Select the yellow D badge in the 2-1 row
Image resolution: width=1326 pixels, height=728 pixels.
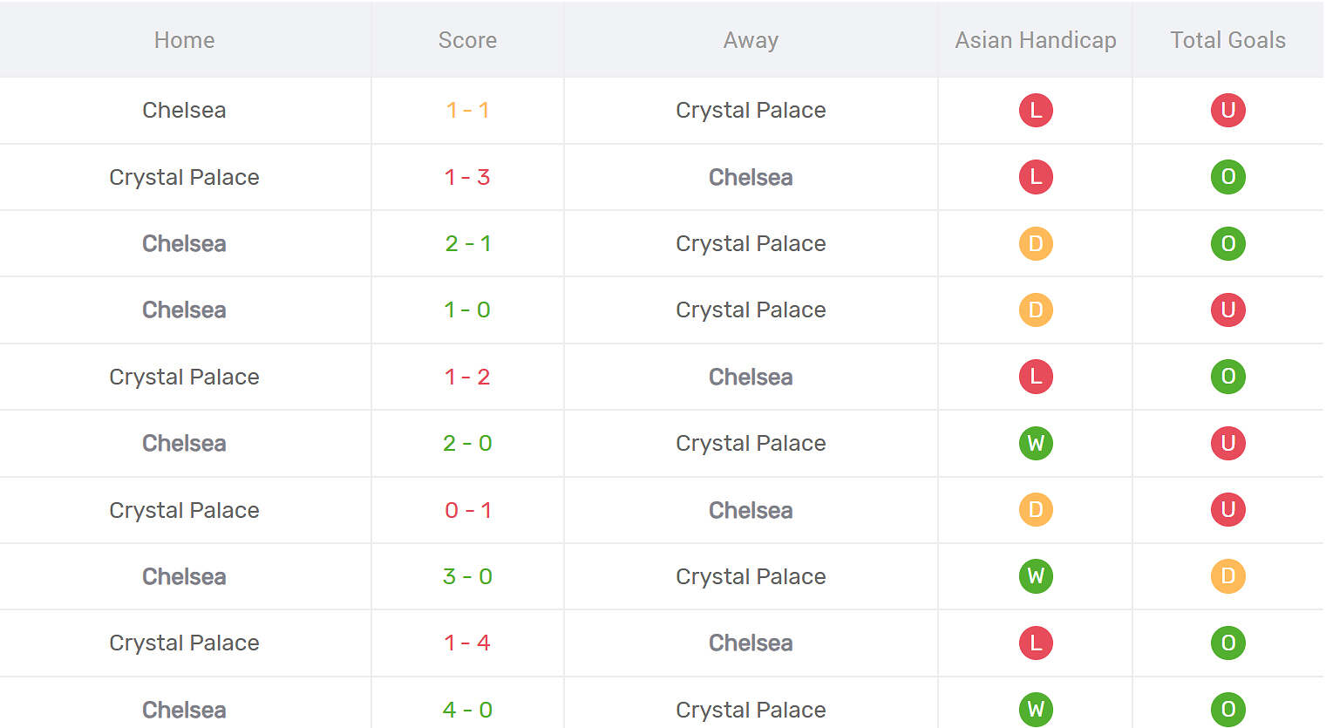1036,244
